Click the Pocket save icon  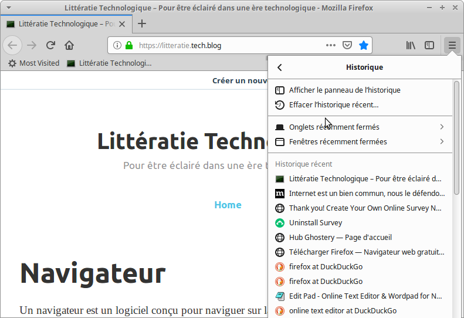[347, 45]
